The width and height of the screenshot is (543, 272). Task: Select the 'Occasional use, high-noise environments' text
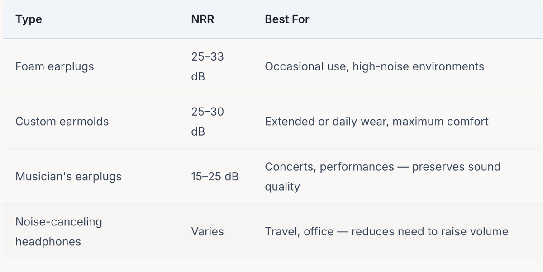[x=374, y=66]
